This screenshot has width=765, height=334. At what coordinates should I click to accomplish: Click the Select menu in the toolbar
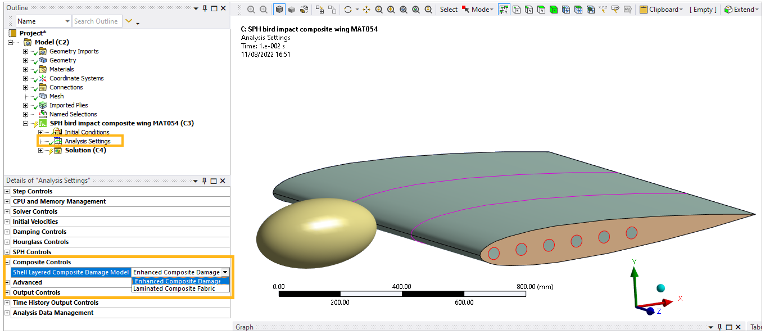click(x=449, y=10)
